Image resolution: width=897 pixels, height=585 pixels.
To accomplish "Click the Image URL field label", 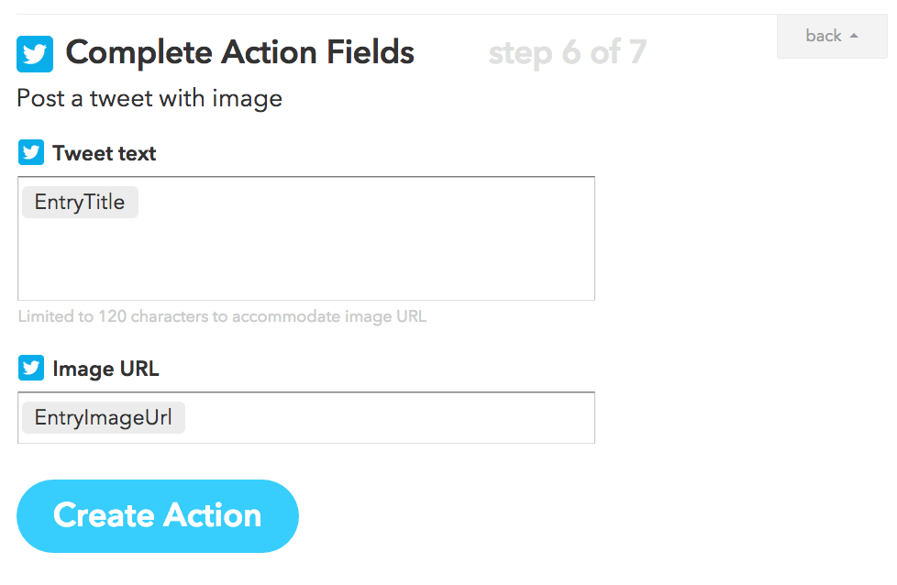I will point(105,369).
